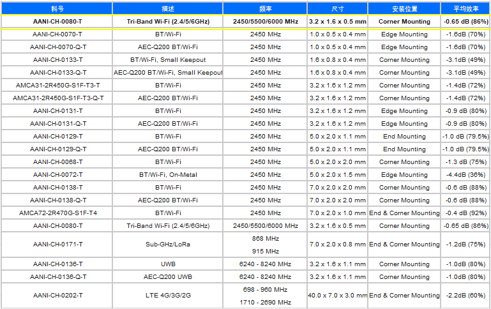Viewport: 491px width, 309px height.
Task: Open part AANI-CH-0068-T
Action: [57, 162]
